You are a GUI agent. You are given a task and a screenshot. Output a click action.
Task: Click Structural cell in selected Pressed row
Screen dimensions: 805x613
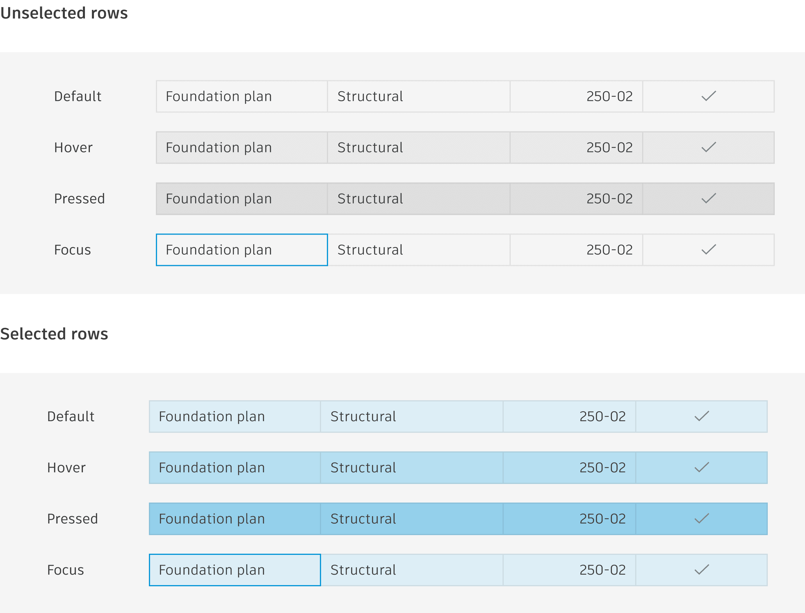pos(412,519)
